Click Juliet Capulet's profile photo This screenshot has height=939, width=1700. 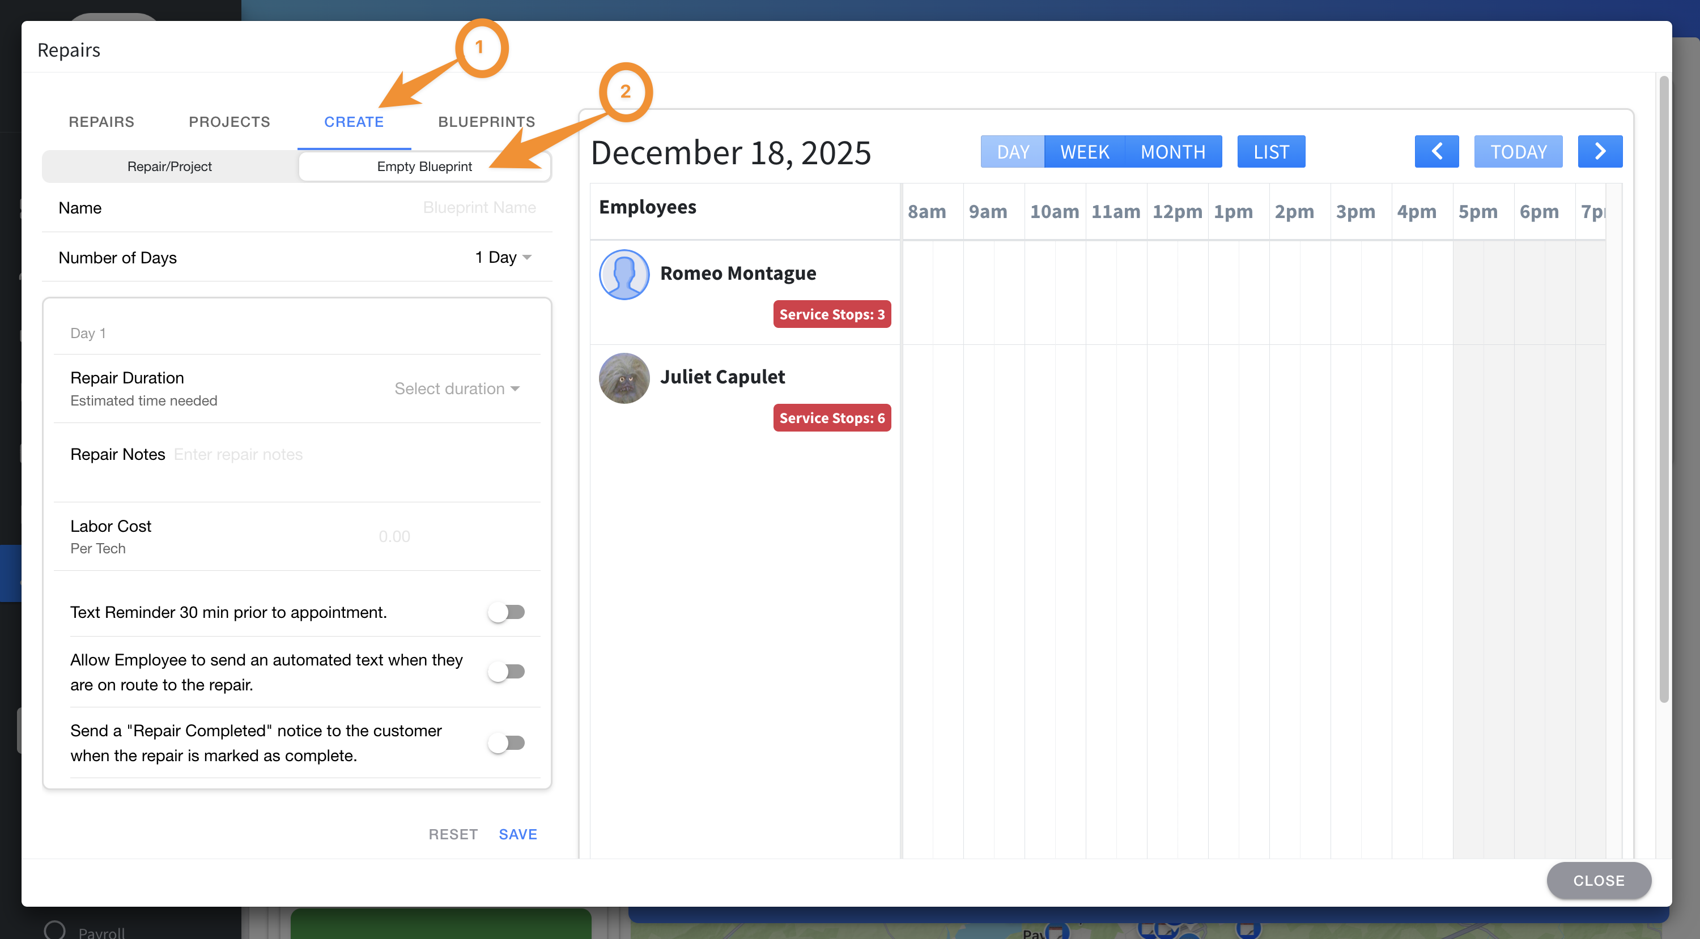624,378
